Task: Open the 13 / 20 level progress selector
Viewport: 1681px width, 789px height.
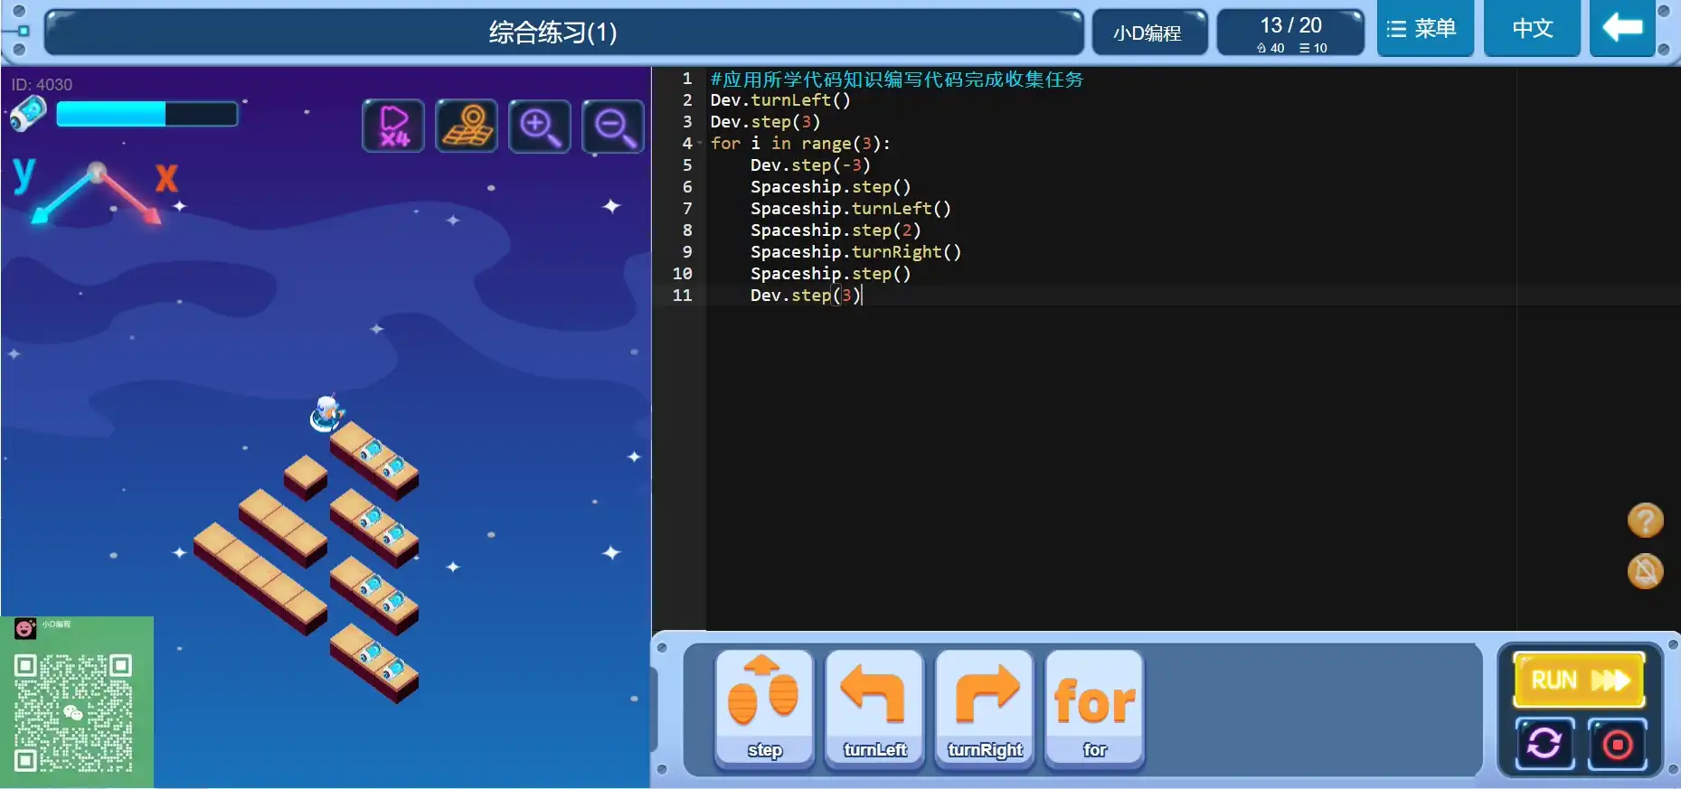Action: 1290,33
